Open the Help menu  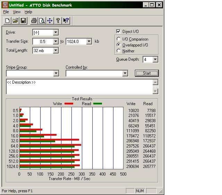pyautogui.click(x=28, y=12)
